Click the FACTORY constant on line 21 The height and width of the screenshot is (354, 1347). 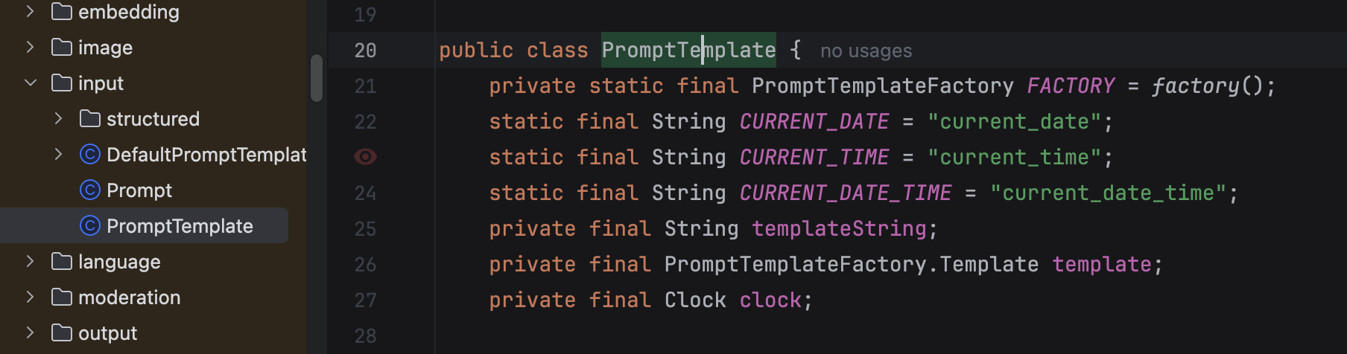pyautogui.click(x=1070, y=86)
